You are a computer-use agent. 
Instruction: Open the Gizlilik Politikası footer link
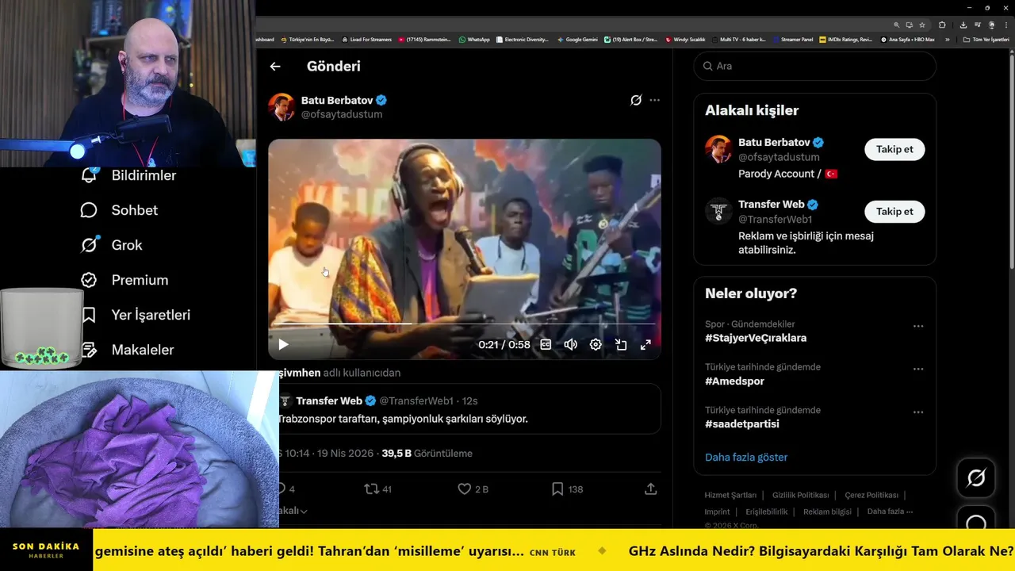coord(800,495)
